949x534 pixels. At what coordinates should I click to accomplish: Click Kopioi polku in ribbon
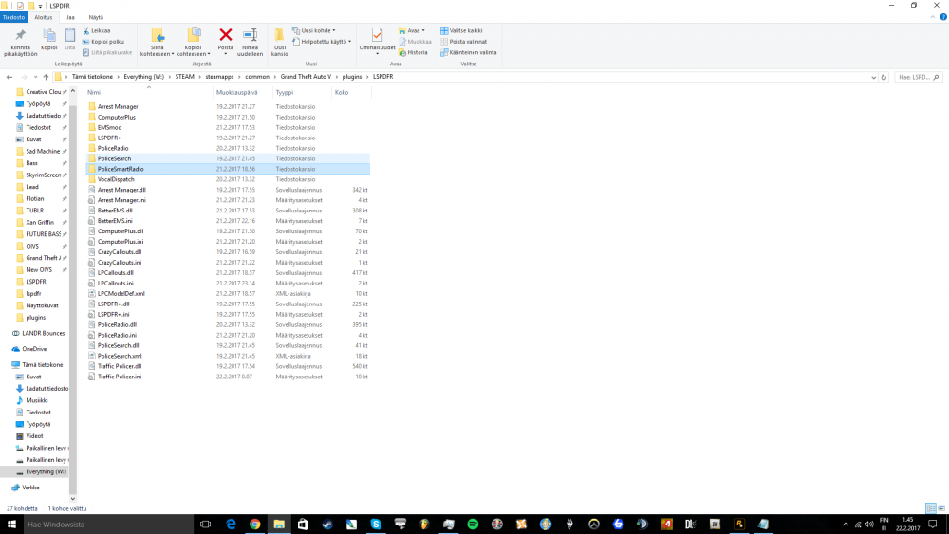103,42
